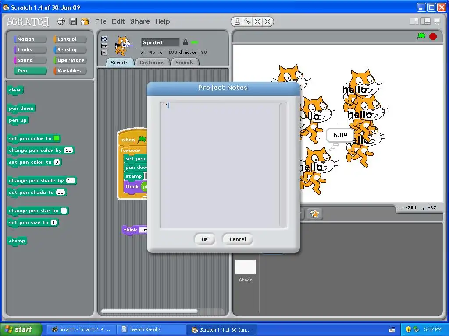Switch to small stage view mode

[414, 21]
